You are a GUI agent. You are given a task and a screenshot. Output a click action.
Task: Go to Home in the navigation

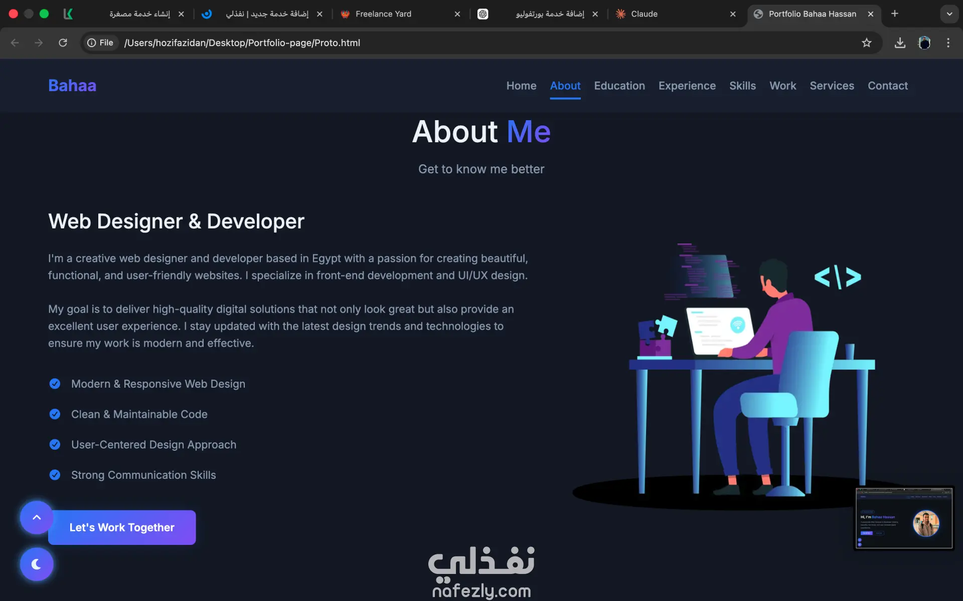click(521, 86)
